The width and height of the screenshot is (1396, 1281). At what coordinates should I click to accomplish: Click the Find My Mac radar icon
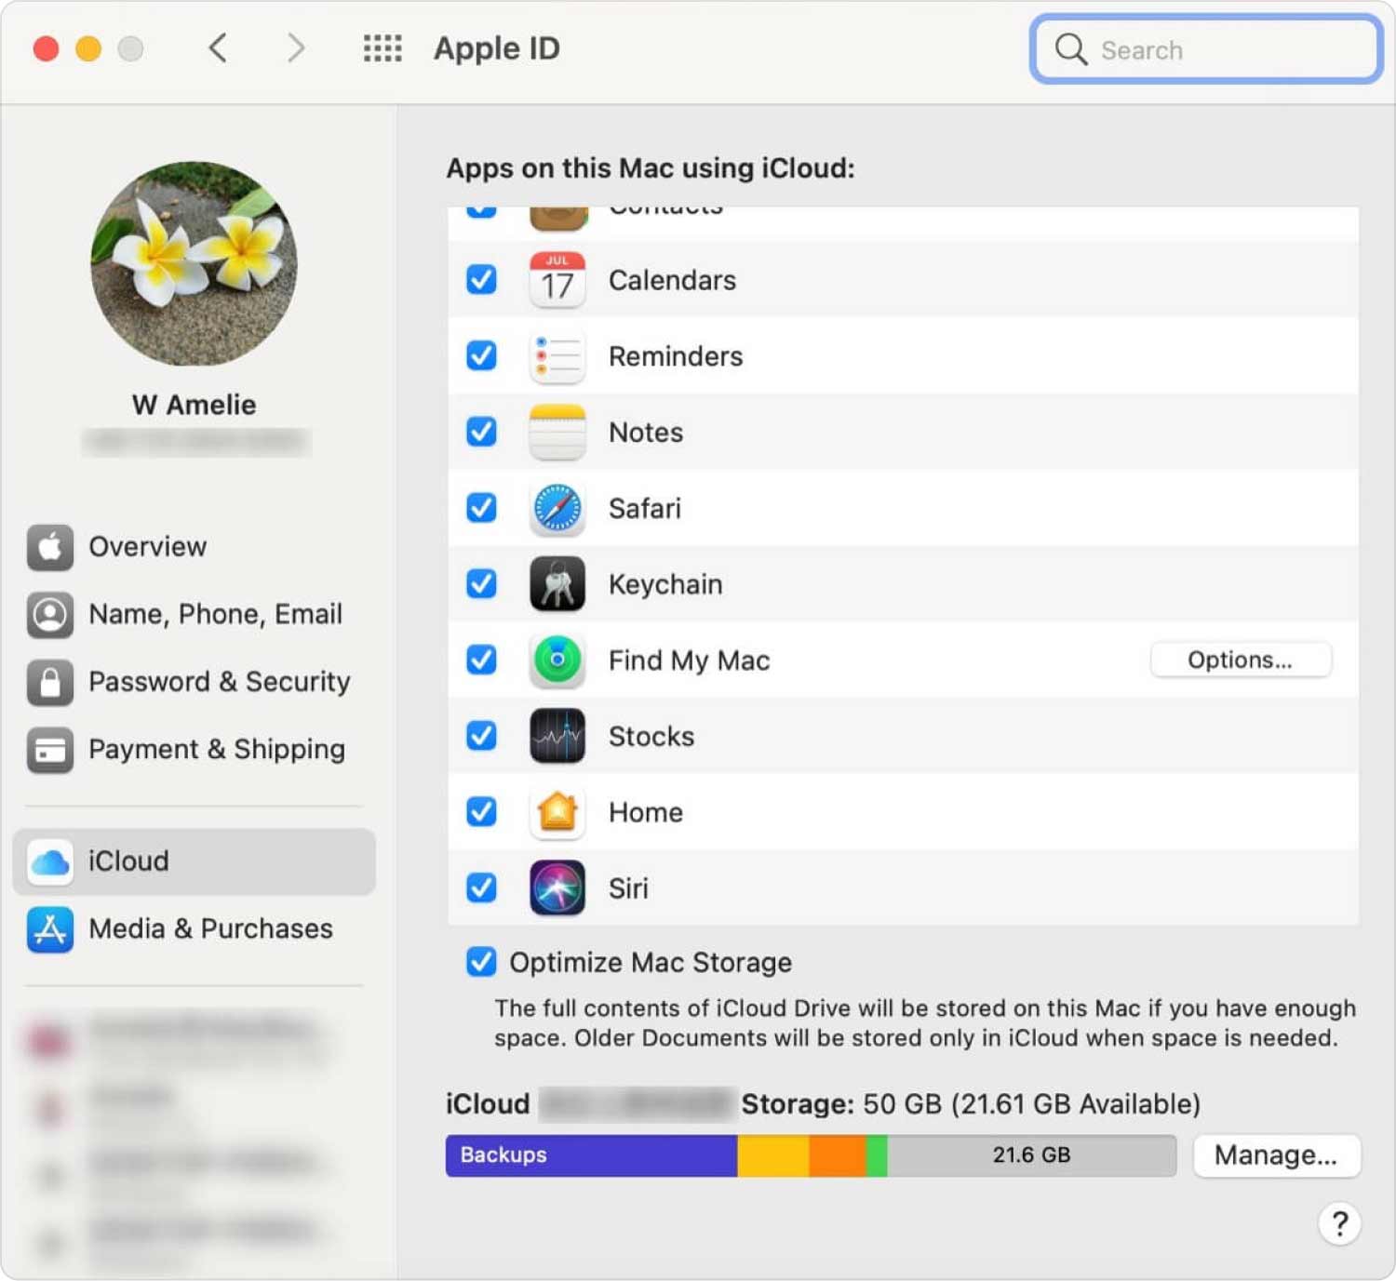click(557, 661)
